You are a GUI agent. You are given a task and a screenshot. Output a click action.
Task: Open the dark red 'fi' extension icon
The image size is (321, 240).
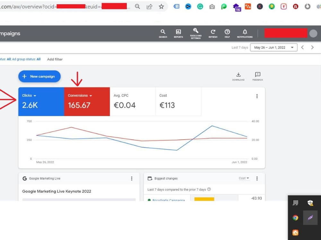[295, 6]
